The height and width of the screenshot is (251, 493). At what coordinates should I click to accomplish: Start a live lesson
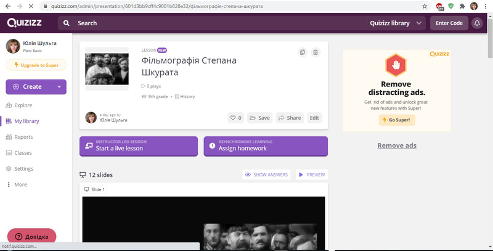pyautogui.click(x=140, y=146)
